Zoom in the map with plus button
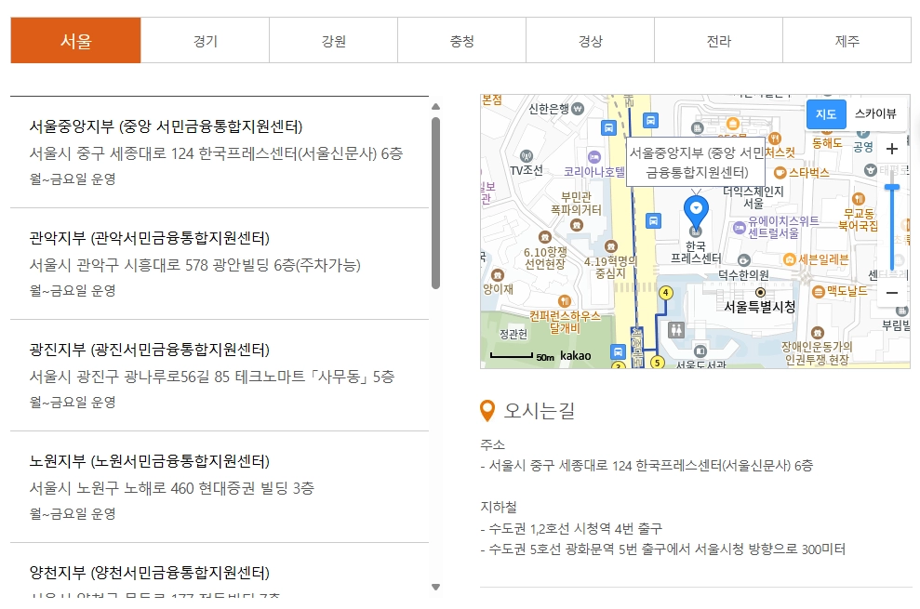Image resolution: width=920 pixels, height=609 pixels. [x=892, y=149]
